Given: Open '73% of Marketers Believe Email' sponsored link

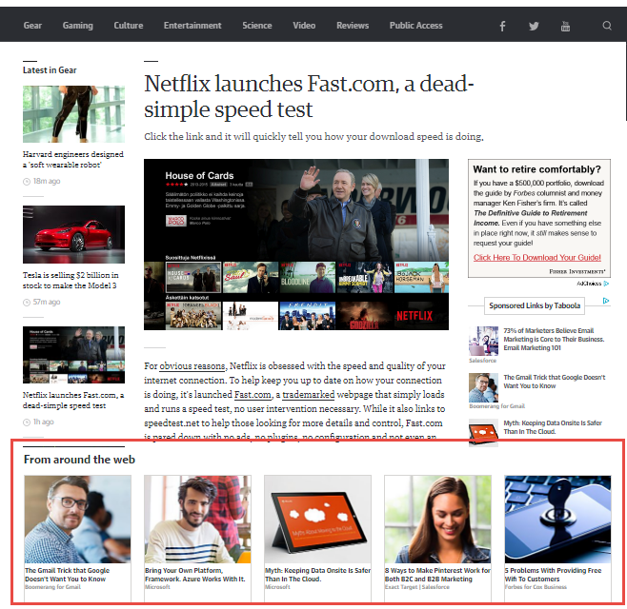Looking at the screenshot, I should coord(554,340).
